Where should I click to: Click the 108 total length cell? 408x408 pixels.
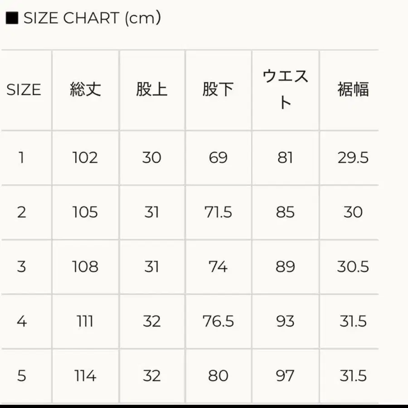(x=85, y=267)
